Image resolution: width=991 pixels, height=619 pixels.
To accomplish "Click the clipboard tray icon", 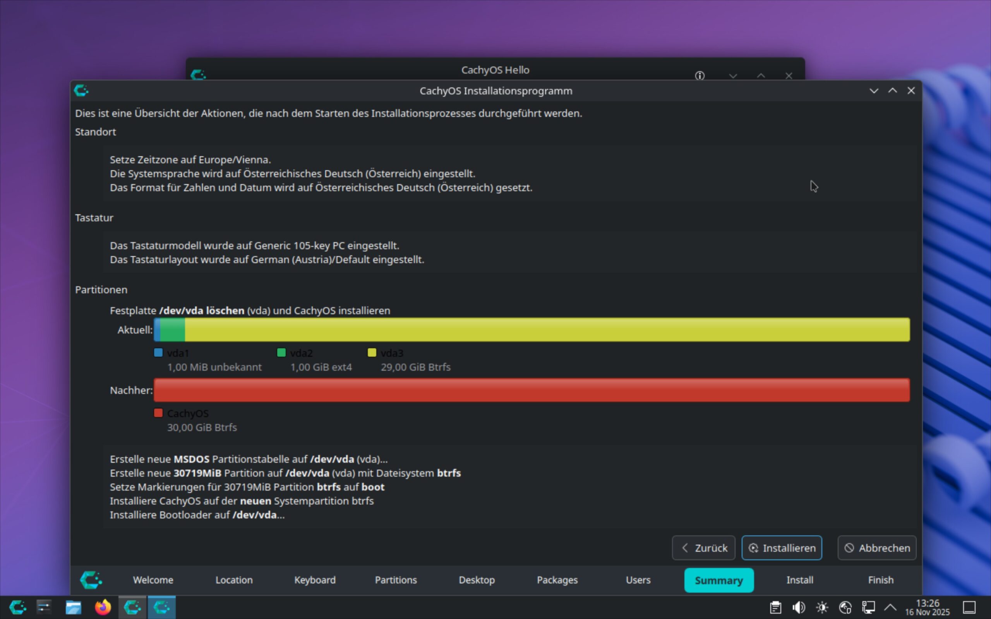I will coord(775,607).
